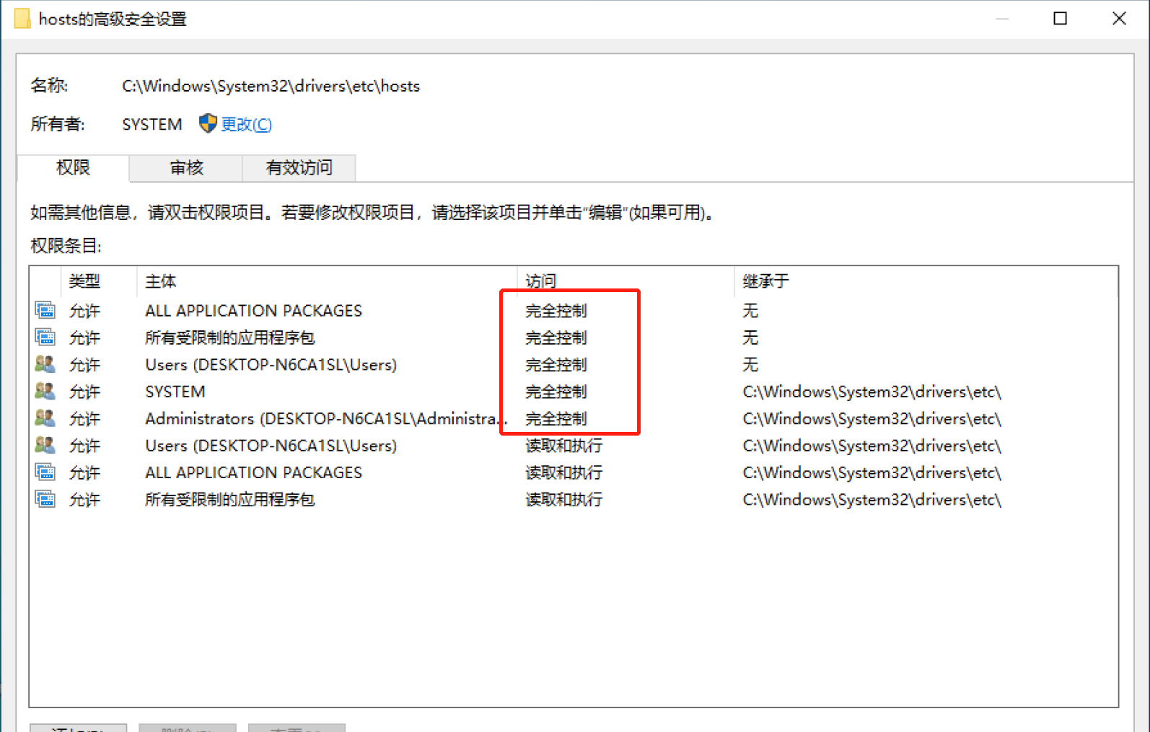
Task: Select the Users entry with 读取和执行
Action: click(574, 446)
